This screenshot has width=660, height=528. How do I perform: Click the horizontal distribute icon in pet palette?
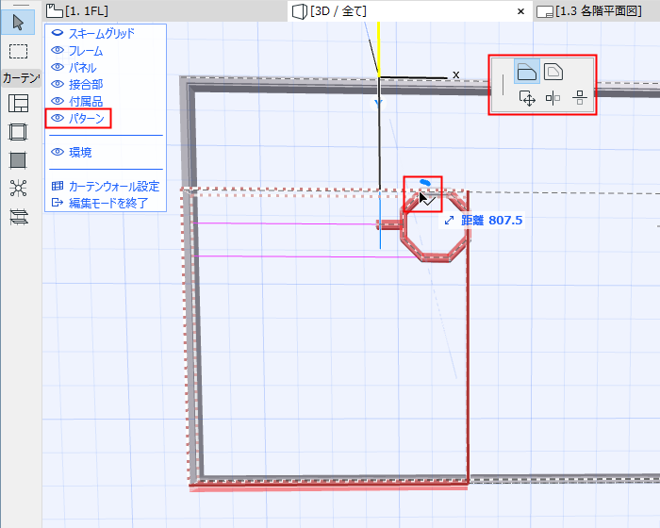pos(580,98)
